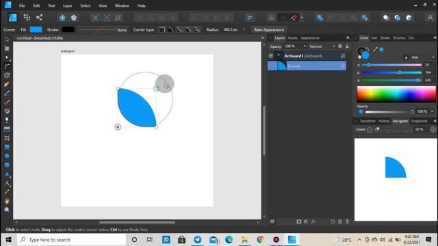Select the Zoom tool
438x246 pixels.
point(7,210)
